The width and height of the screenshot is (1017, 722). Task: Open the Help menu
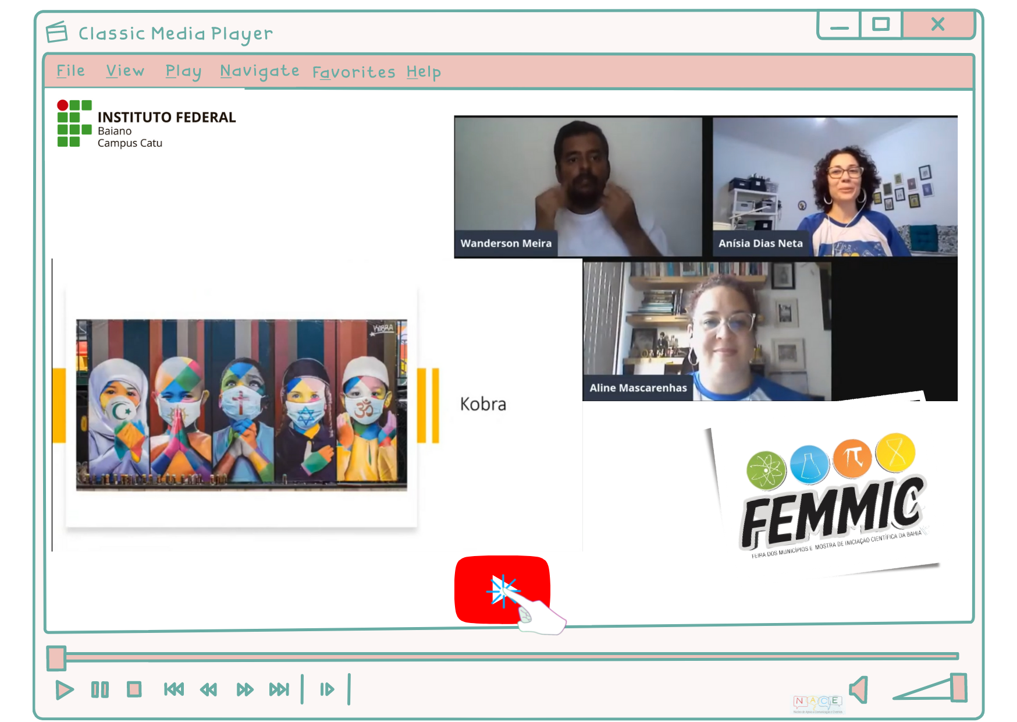(x=424, y=72)
